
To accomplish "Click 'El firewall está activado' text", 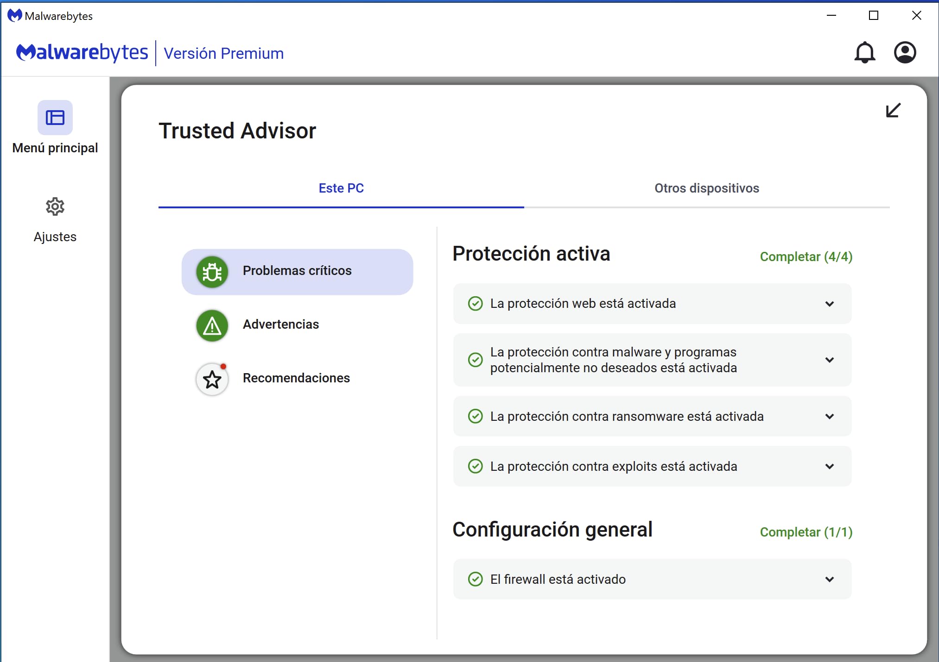I will [x=558, y=579].
